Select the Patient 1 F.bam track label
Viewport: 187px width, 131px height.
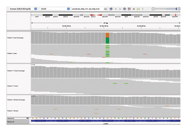(x=13, y=86)
